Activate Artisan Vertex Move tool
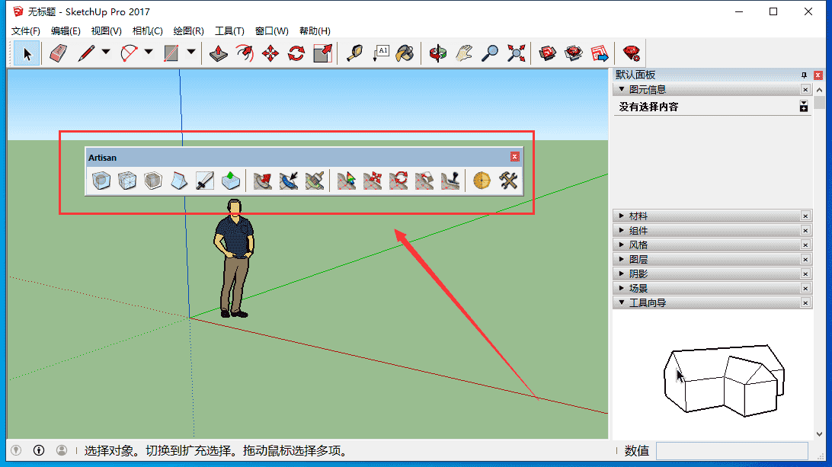This screenshot has height=467, width=832. pos(373,181)
